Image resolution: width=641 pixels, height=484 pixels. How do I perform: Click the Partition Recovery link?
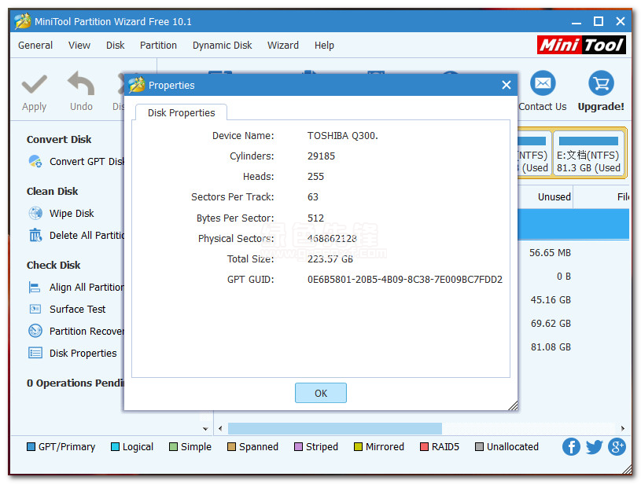click(87, 332)
